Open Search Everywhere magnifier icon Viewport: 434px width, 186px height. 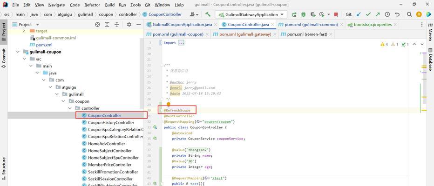[x=409, y=14]
